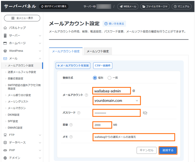This screenshot has width=195, height=162.
Task: Open メール振り分け設定 in sidebar
Action: pos(19,95)
